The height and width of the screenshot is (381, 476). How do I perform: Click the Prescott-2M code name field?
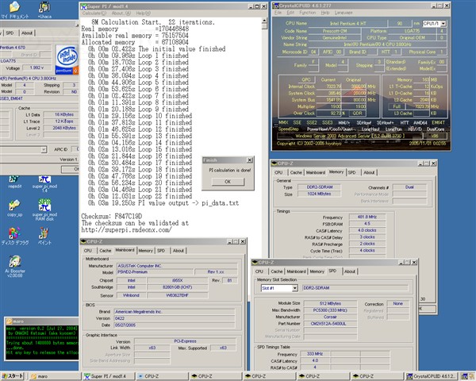[334, 31]
